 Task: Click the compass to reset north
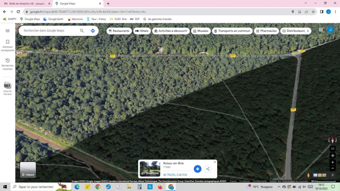332,140
